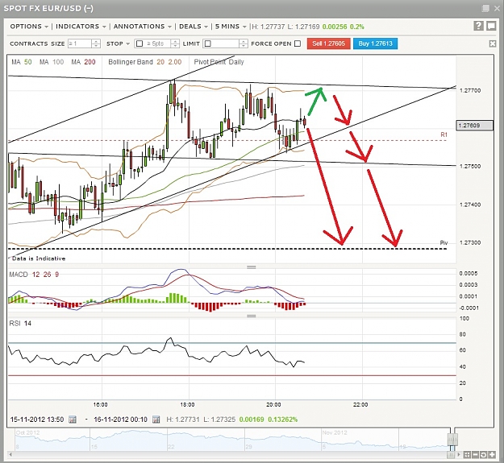
Task: Click the reset zoom circular arrow icon
Action: coord(483,455)
